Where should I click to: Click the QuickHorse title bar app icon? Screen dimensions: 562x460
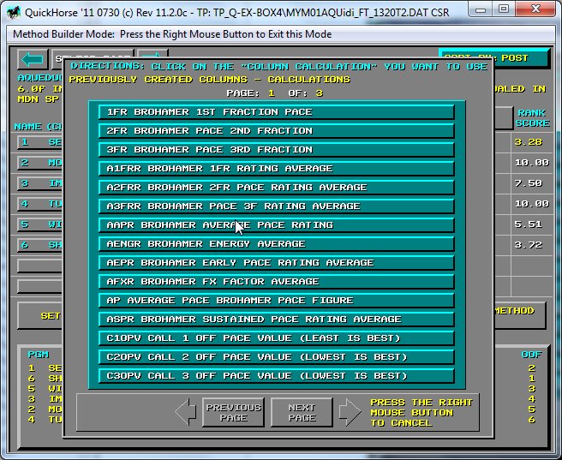[x=17, y=11]
